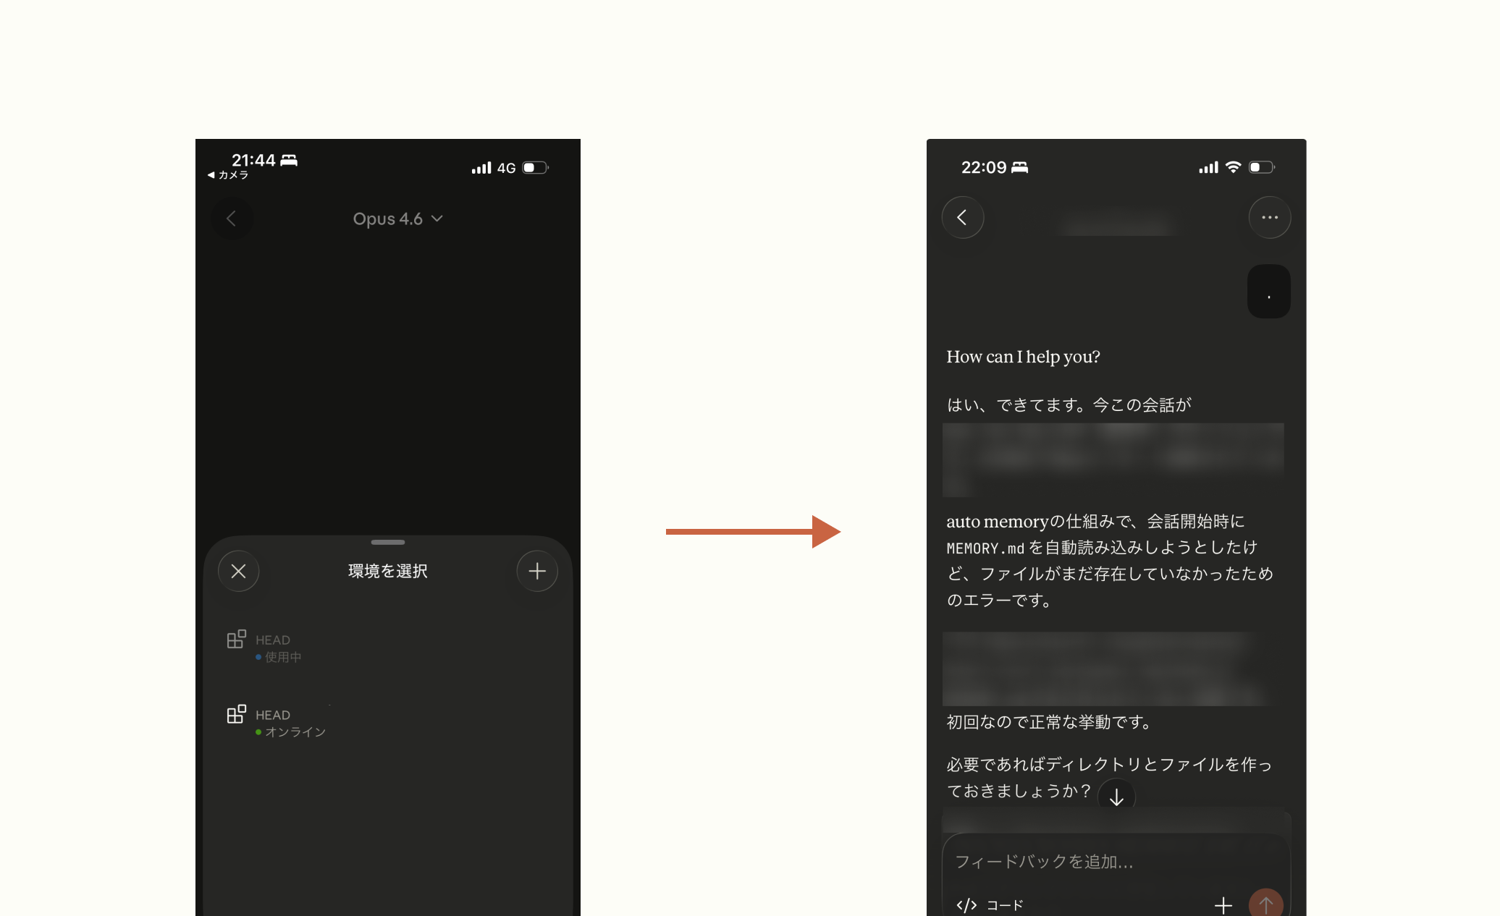Expand the small collapsed bubble above How can I help you
Image resolution: width=1500 pixels, height=916 pixels.
[x=1268, y=291]
